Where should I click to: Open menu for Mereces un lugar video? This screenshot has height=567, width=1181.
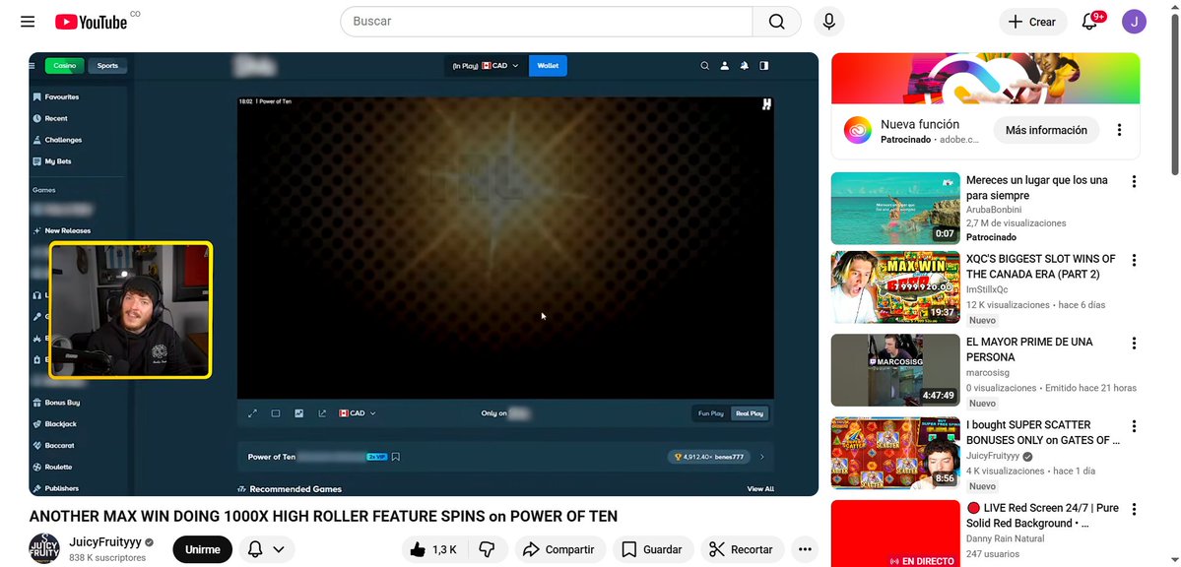point(1134,181)
